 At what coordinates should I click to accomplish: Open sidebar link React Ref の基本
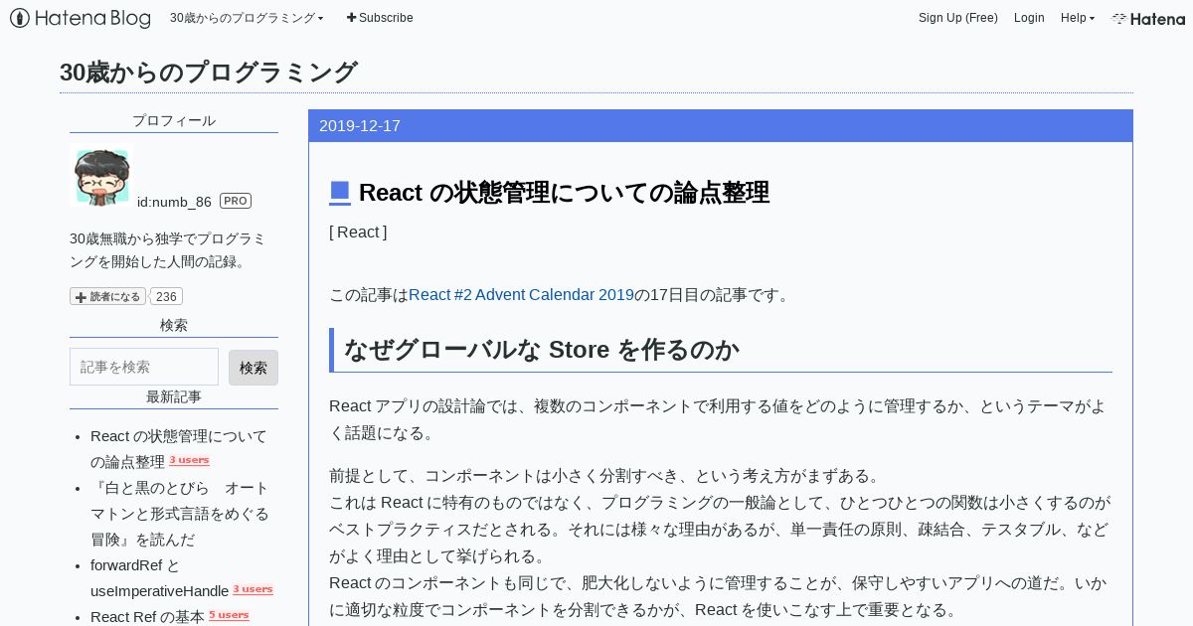pyautogui.click(x=147, y=617)
